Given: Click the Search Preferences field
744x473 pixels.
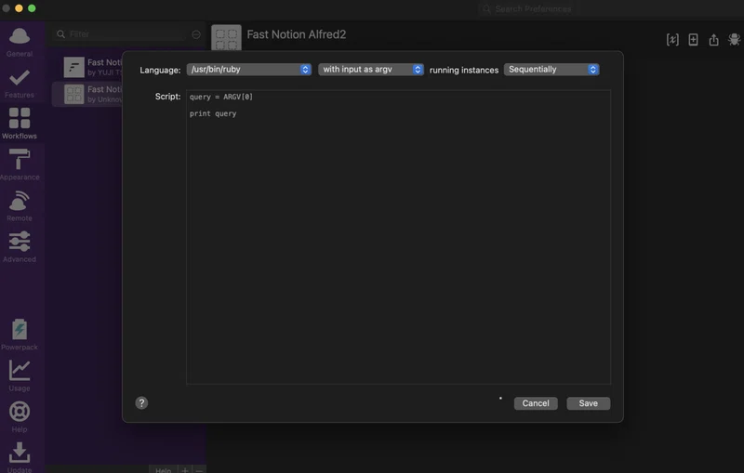Looking at the screenshot, I should (527, 9).
